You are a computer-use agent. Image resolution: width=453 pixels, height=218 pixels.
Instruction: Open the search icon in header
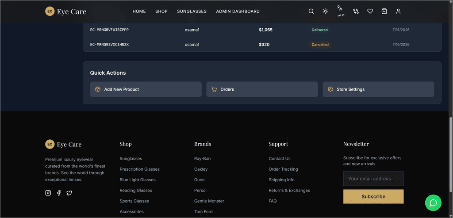click(x=311, y=11)
